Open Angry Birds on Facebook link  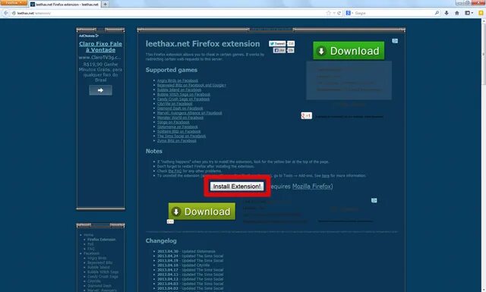click(178, 80)
